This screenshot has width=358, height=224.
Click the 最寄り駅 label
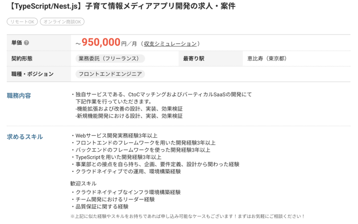194,59
